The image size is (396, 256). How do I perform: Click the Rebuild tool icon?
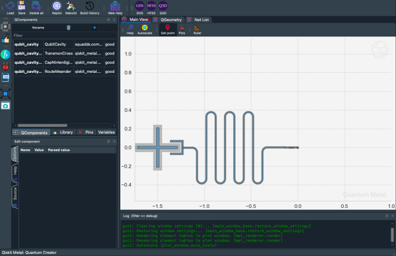point(71,7)
